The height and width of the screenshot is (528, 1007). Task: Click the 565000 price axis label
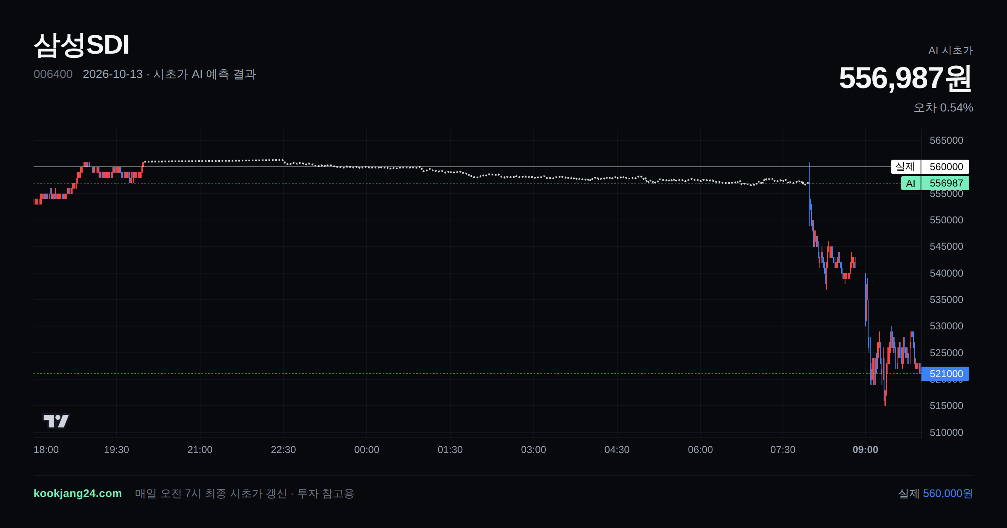coord(946,140)
